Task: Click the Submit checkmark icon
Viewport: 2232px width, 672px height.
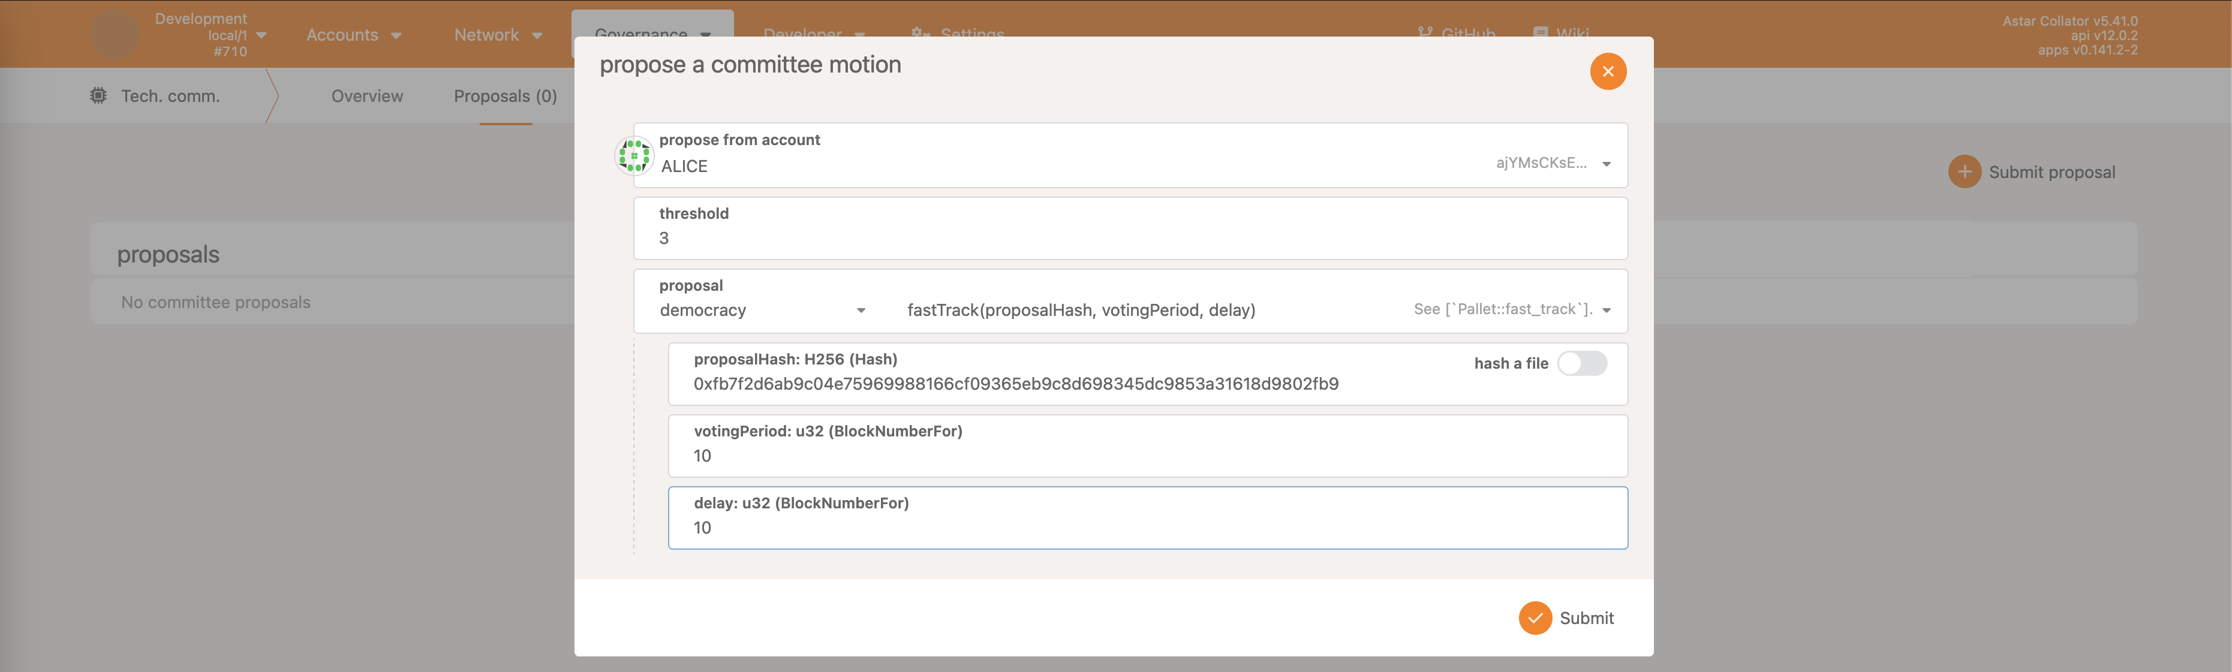Action: click(1535, 617)
